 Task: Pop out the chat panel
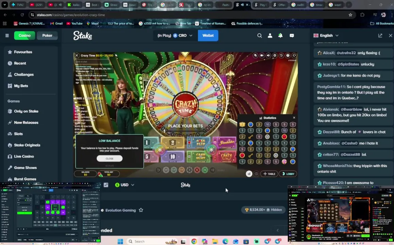[380, 36]
